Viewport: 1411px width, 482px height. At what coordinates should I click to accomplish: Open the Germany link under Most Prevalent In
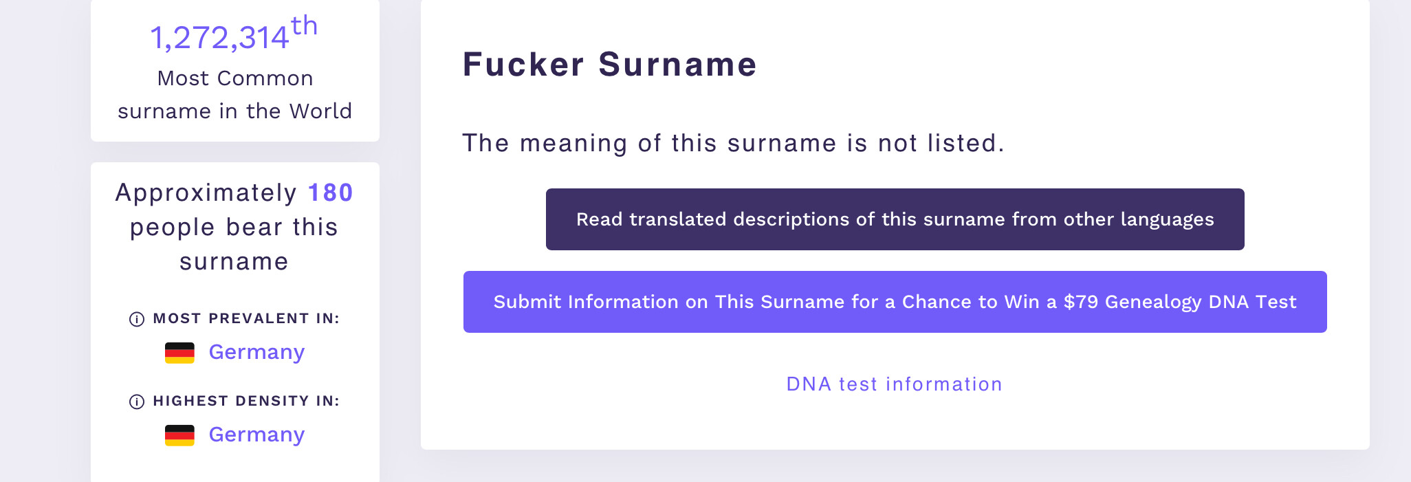point(256,353)
